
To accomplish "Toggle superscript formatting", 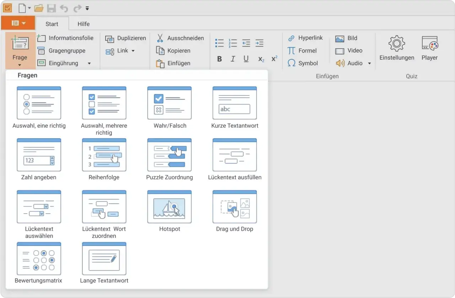I will (274, 59).
